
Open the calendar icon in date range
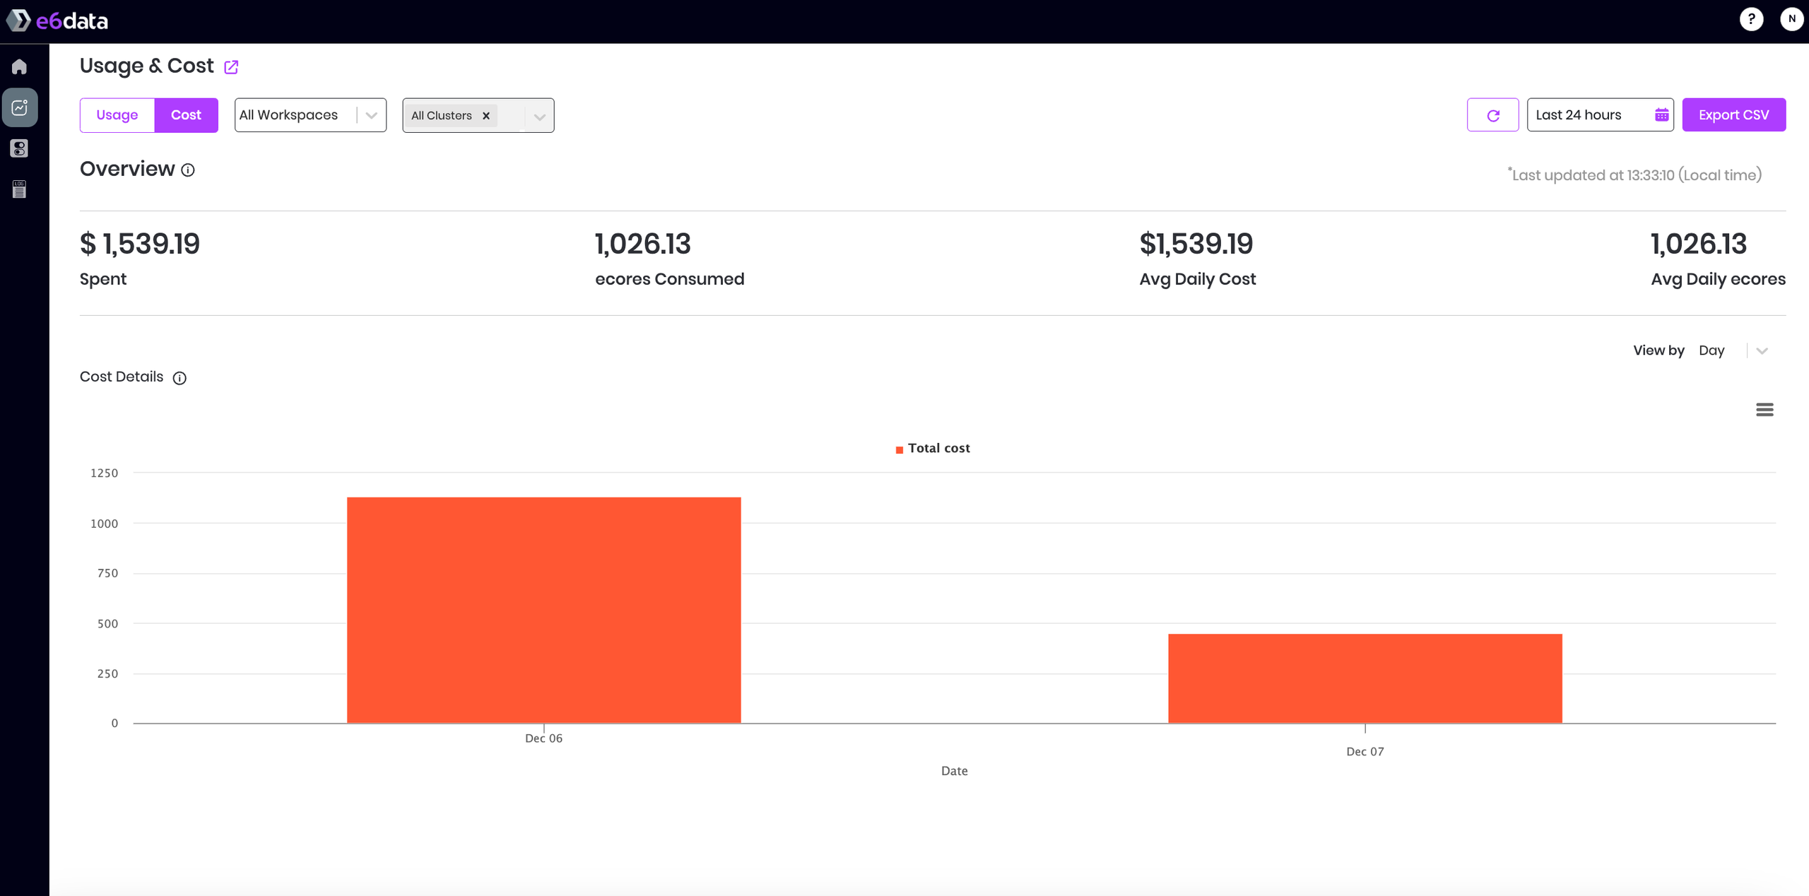pyautogui.click(x=1661, y=115)
